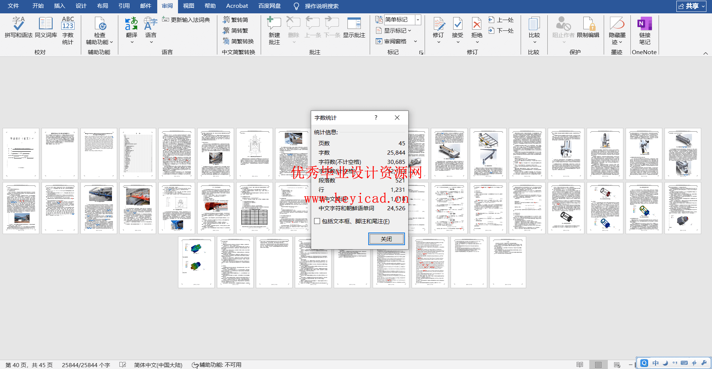Image resolution: width=712 pixels, height=369 pixels.
Task: Open the OneNote 链接笔记 linked notes
Action: pos(645,31)
